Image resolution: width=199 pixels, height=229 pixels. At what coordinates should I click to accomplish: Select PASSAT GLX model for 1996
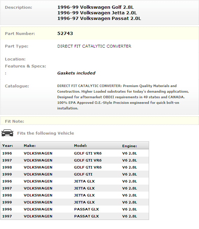[x=87, y=209]
